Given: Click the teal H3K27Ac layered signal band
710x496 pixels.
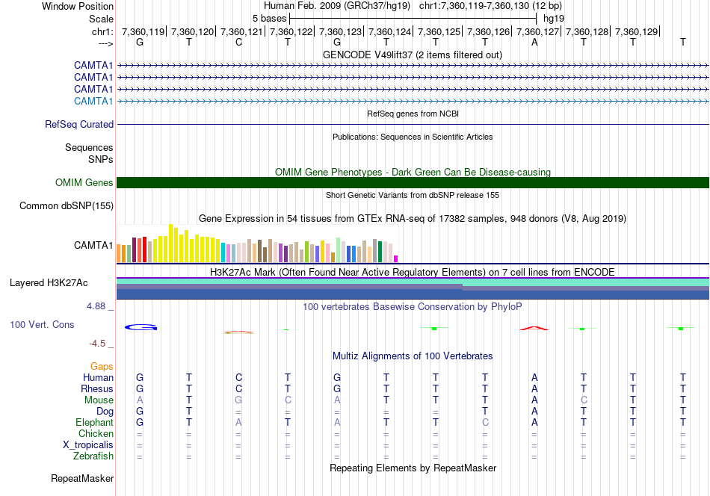Looking at the screenshot, I should 413,282.
